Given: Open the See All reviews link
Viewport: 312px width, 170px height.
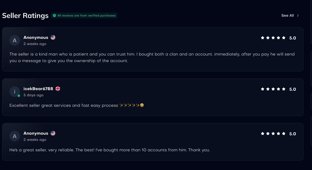Looking at the screenshot, I should pyautogui.click(x=287, y=16).
